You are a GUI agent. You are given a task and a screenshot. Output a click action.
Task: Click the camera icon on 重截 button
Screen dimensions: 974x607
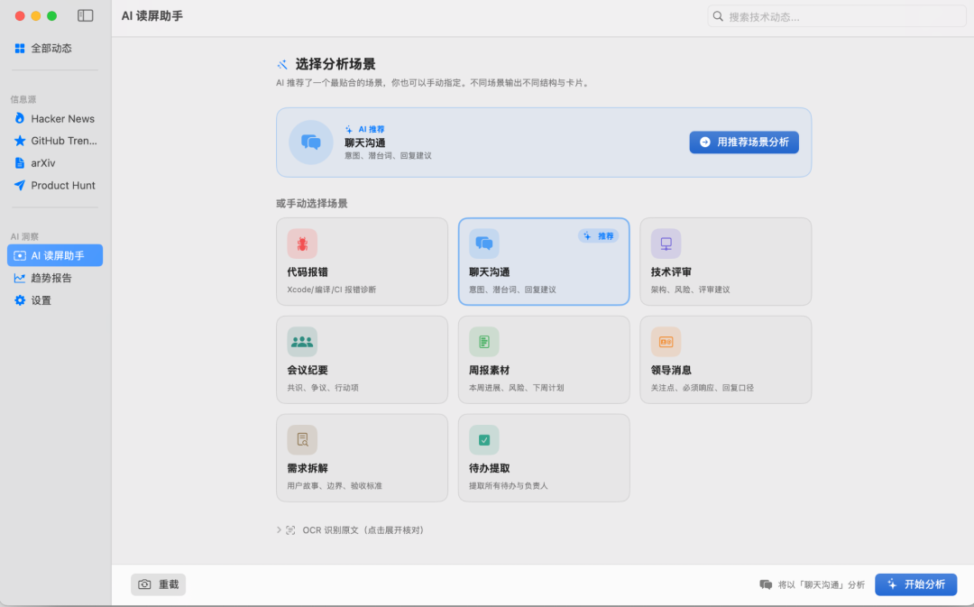(x=146, y=584)
